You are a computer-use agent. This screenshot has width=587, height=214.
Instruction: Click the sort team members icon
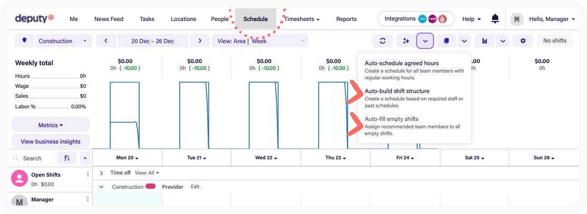67,158
